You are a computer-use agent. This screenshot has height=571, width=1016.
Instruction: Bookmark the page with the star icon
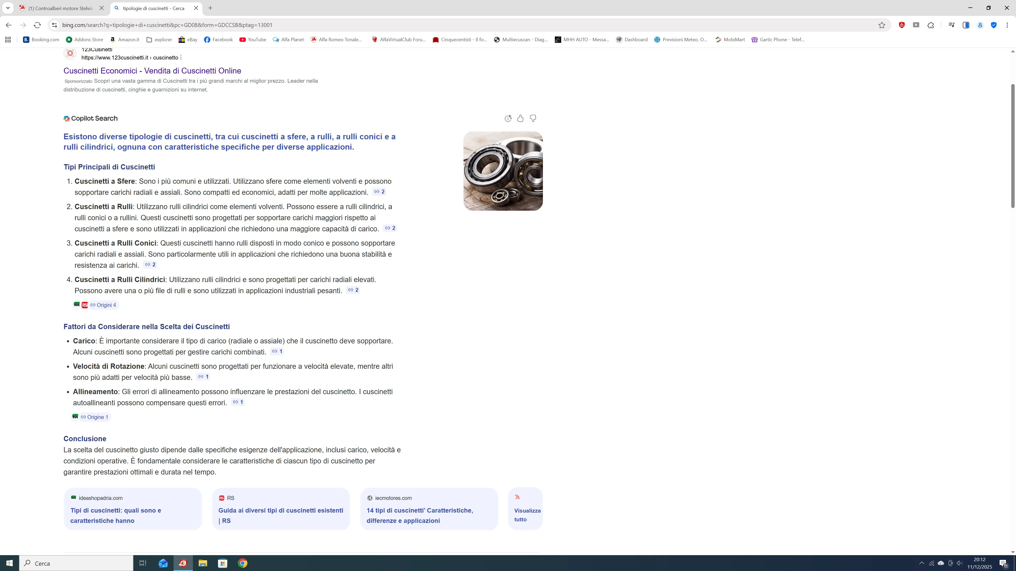pyautogui.click(x=882, y=25)
